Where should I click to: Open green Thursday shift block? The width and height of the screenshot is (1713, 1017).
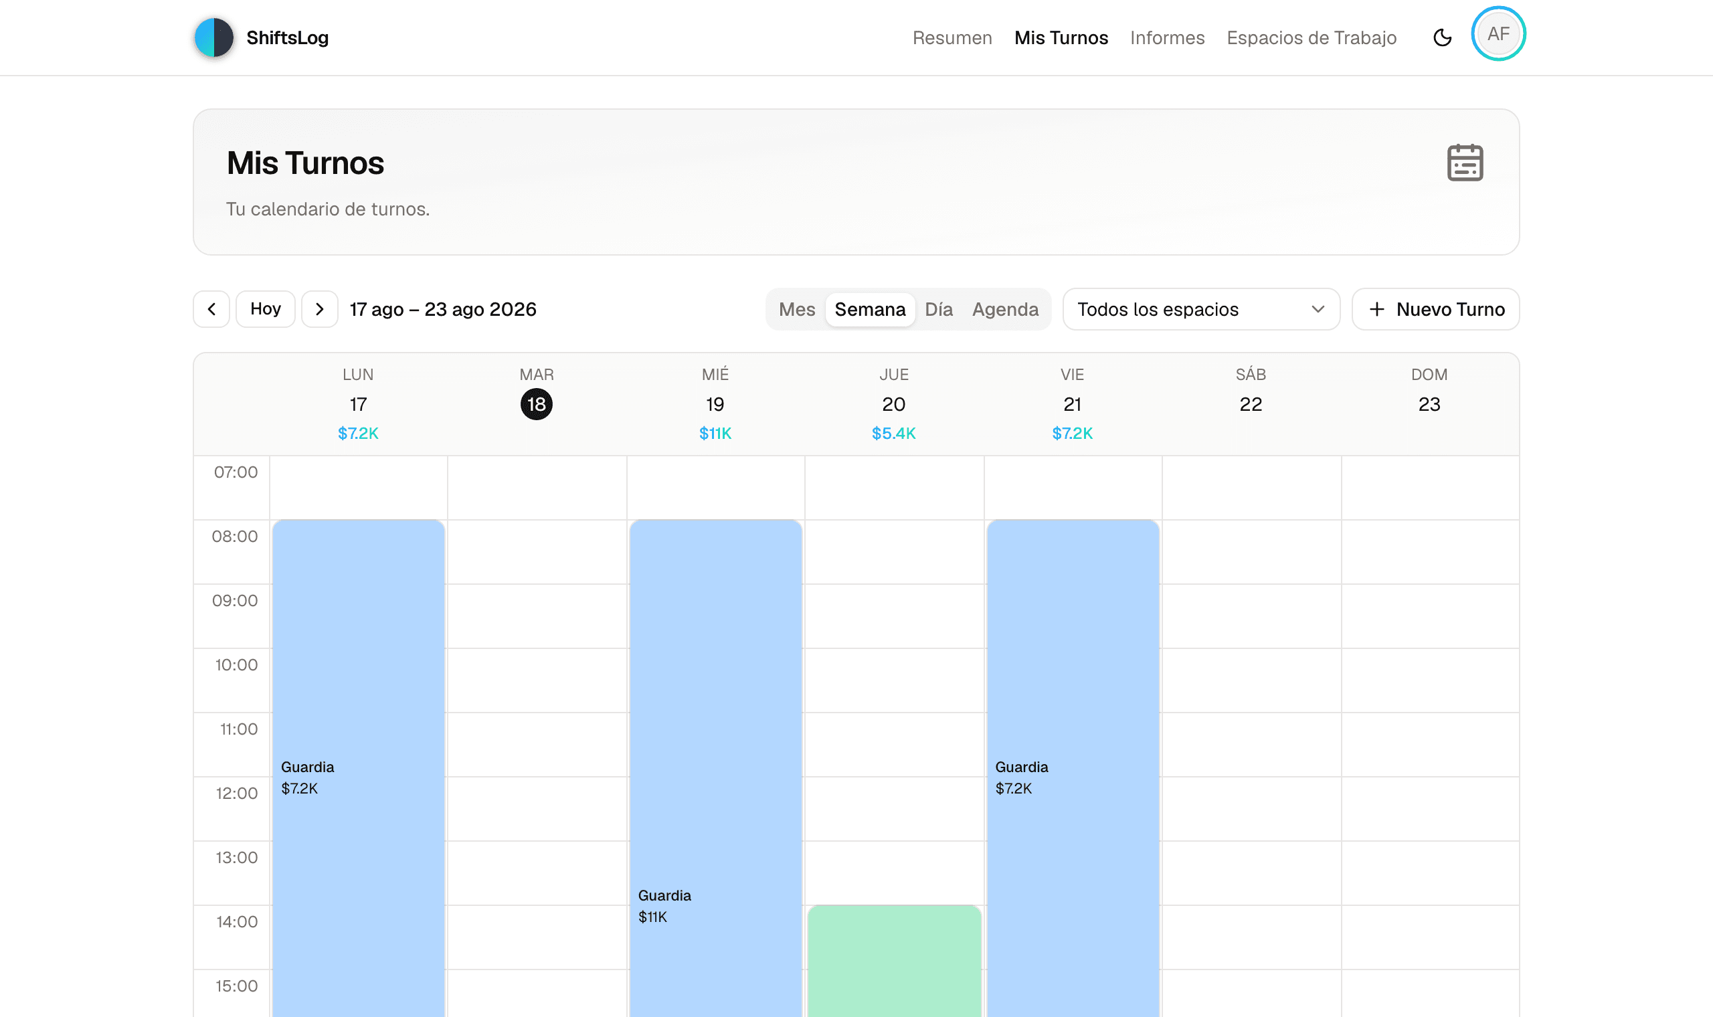pyautogui.click(x=894, y=961)
